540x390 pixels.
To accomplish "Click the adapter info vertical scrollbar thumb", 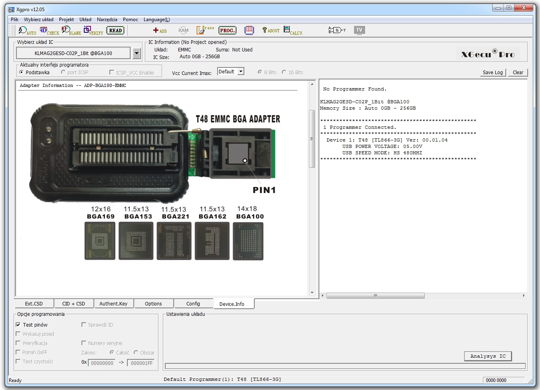I will 312,139.
